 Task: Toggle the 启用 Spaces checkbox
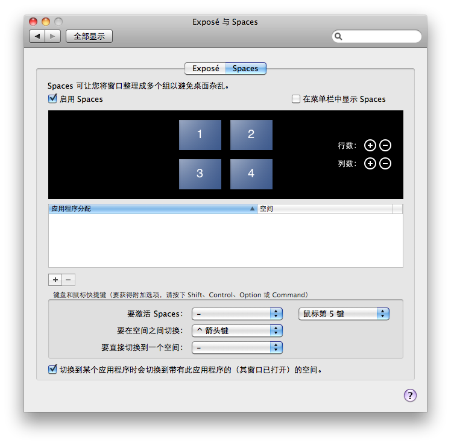click(52, 99)
